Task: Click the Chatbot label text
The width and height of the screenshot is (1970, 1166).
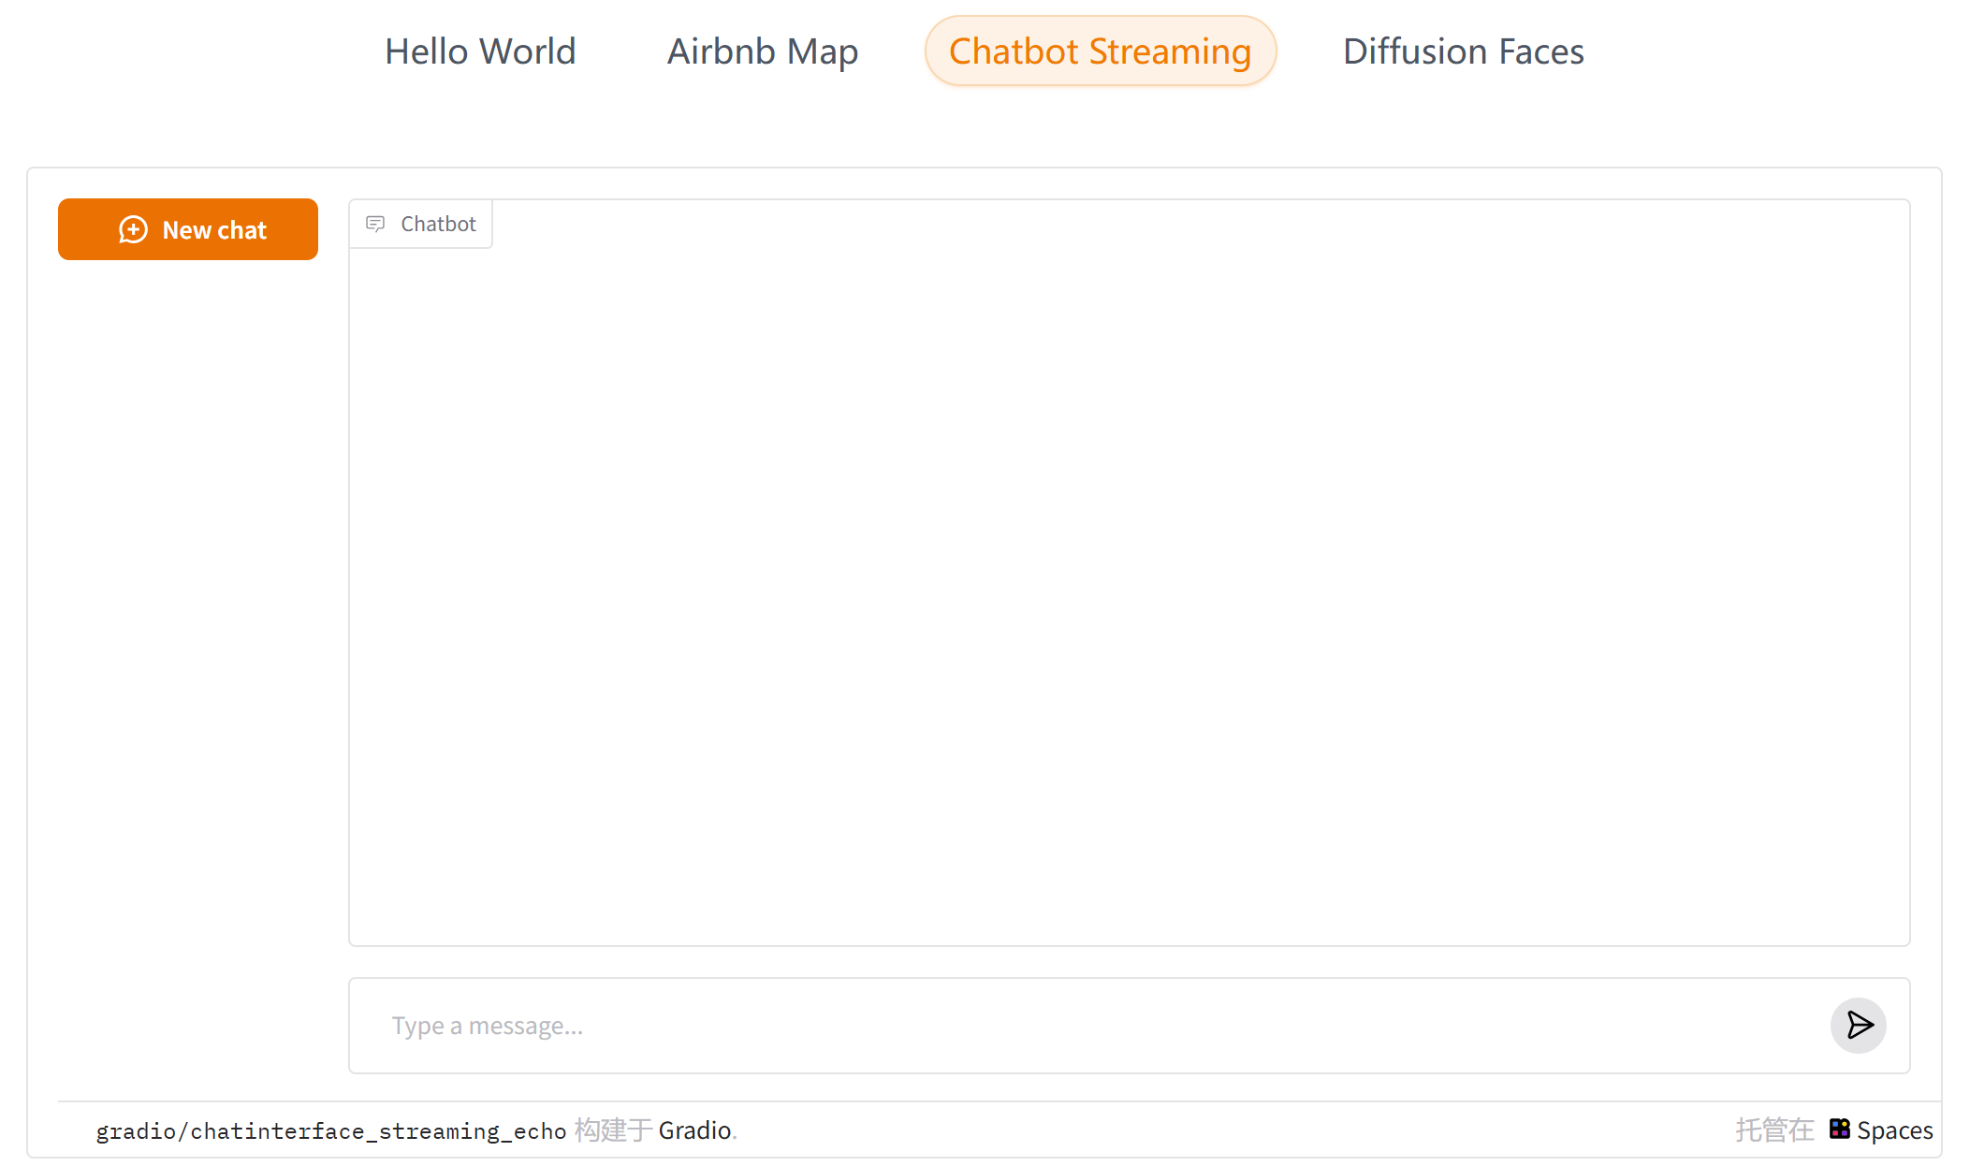Action: pos(438,224)
